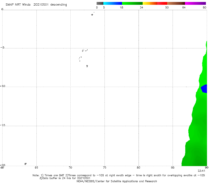The width and height of the screenshot is (209, 183).
Task: Click the red segment of the color bar
Action: pos(162,3)
